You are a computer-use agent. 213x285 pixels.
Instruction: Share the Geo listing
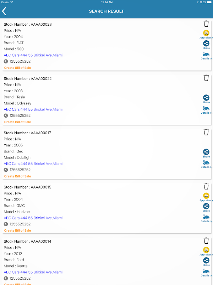(x=206, y=152)
